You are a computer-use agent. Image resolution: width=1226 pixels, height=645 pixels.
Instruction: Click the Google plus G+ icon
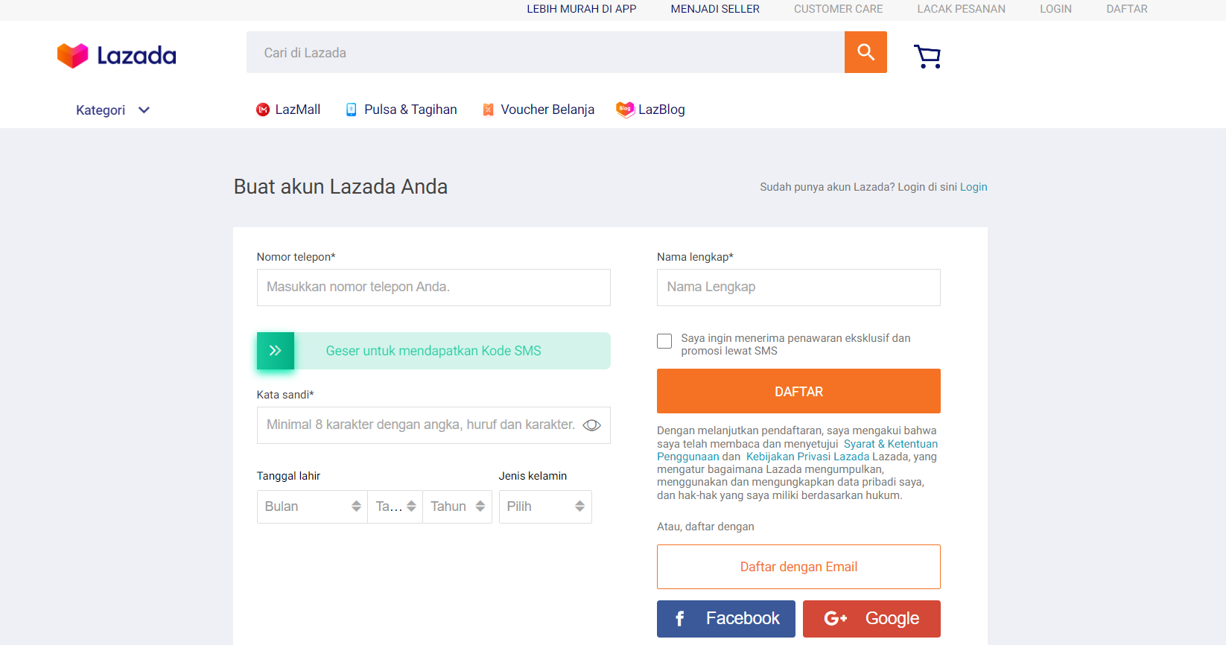836,618
